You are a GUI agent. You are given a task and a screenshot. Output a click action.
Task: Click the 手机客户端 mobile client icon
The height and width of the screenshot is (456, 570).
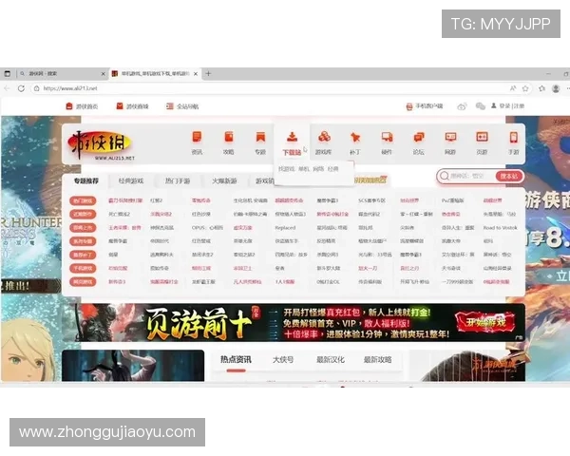tap(408, 106)
